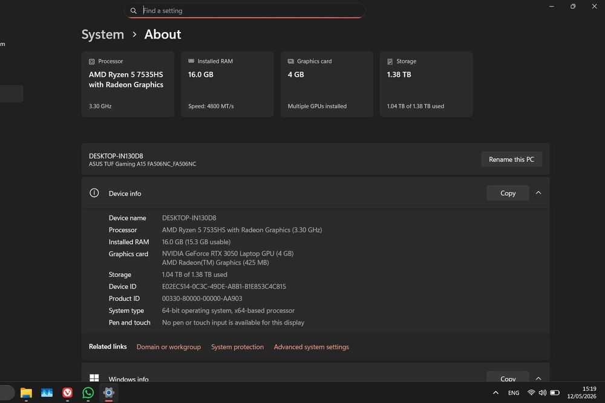Viewport: 605px width, 403px height.
Task: Collapse the Device info section chevron
Action: [538, 193]
